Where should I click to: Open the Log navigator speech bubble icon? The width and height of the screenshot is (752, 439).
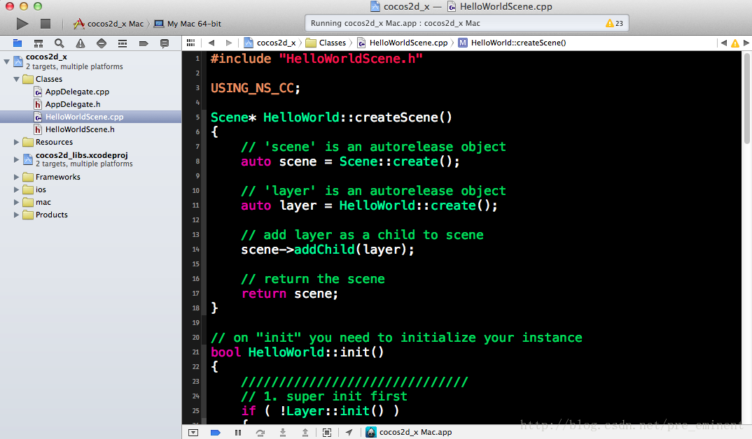165,43
